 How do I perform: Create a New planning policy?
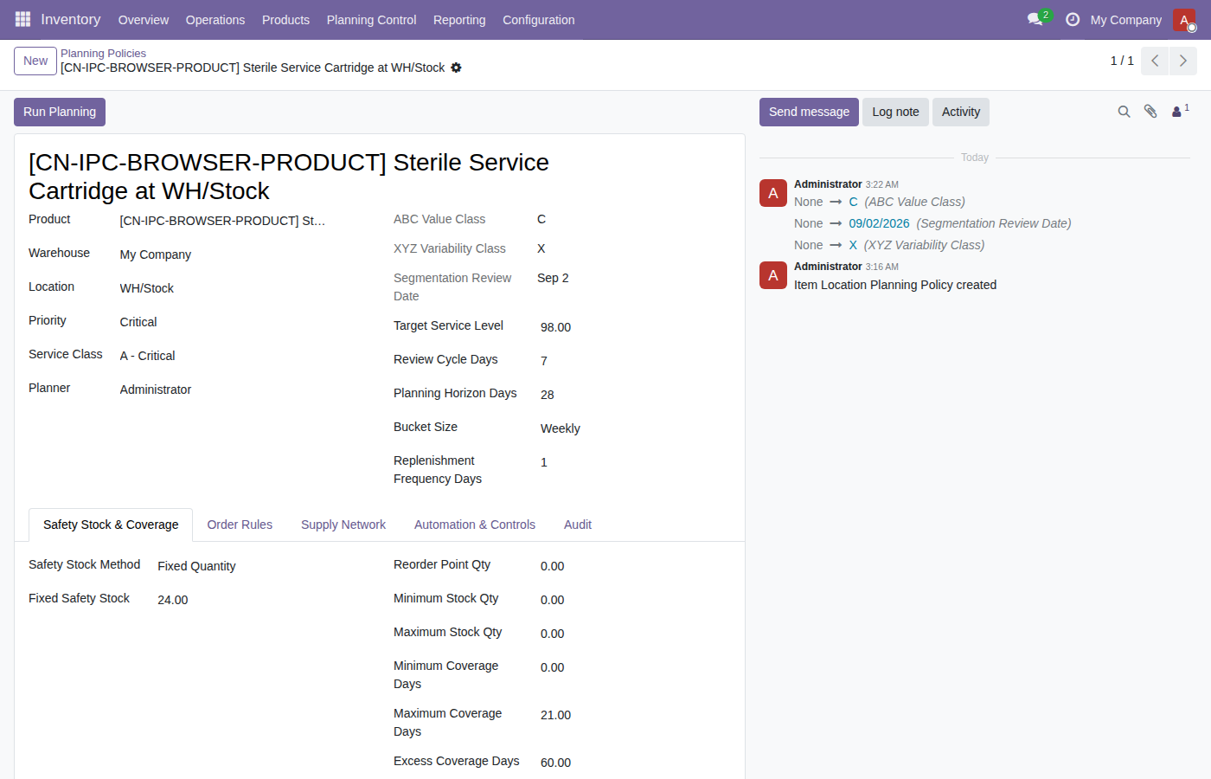coord(35,61)
